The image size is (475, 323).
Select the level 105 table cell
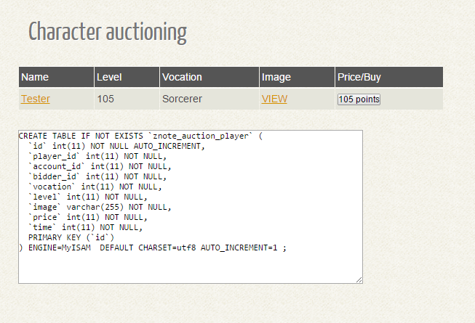pos(127,99)
